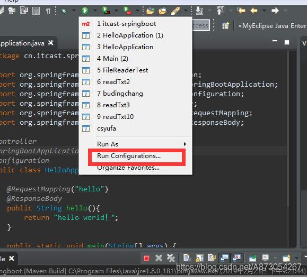Terminate the running process with red square
The width and height of the screenshot is (307, 277).
click(x=146, y=258)
